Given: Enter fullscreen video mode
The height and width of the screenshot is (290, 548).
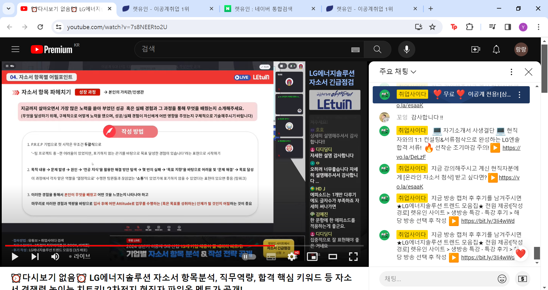Looking at the screenshot, I should (353, 257).
